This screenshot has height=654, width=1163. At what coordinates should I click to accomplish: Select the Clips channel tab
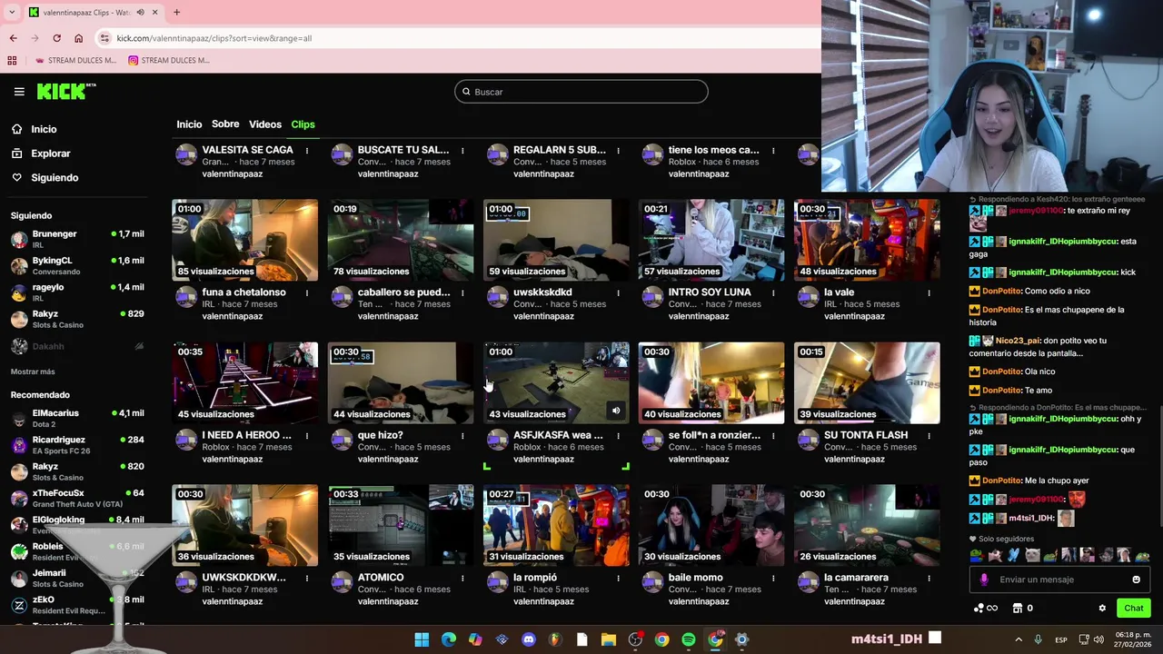[303, 124]
